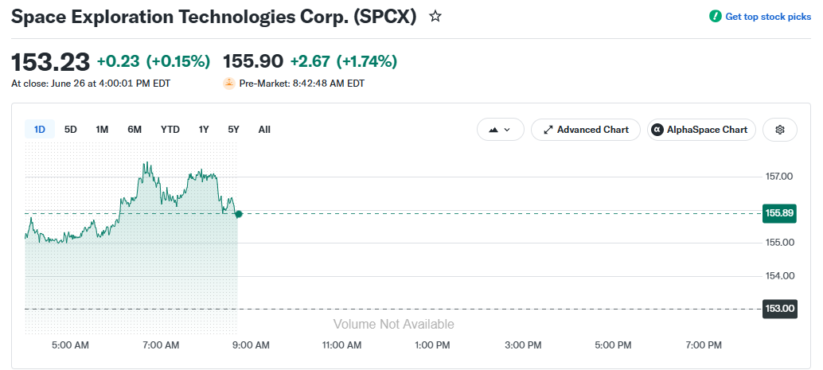Open chart settings gear icon
Viewport: 823px width, 370px height.
pyautogui.click(x=779, y=130)
